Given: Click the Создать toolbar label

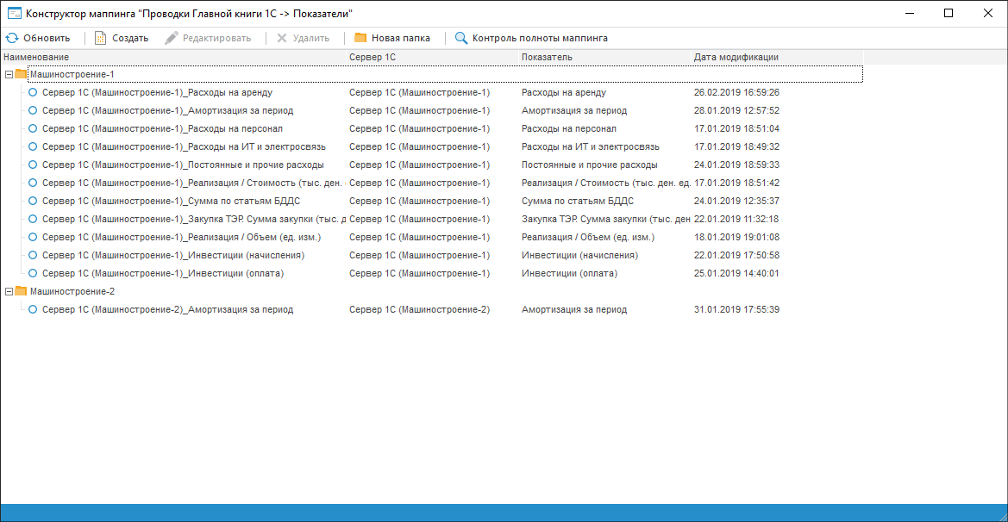Looking at the screenshot, I should [x=130, y=38].
